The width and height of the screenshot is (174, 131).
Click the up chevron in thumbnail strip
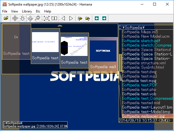[x=60, y=26]
